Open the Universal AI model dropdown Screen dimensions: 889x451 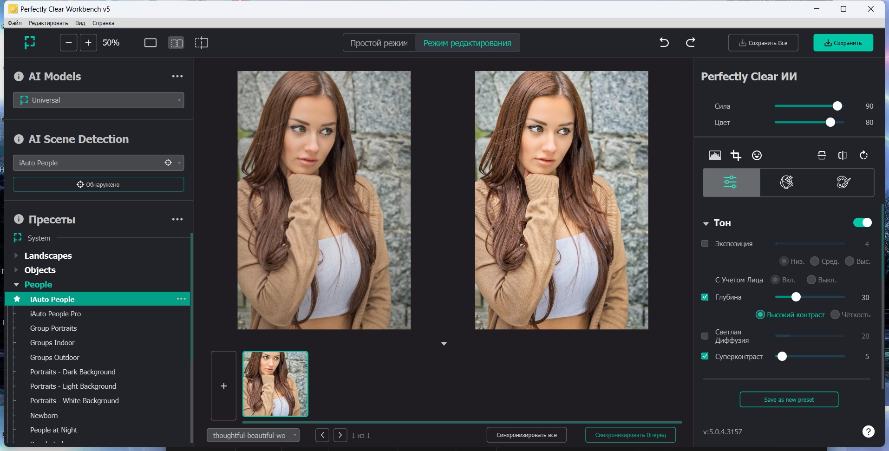pos(98,100)
